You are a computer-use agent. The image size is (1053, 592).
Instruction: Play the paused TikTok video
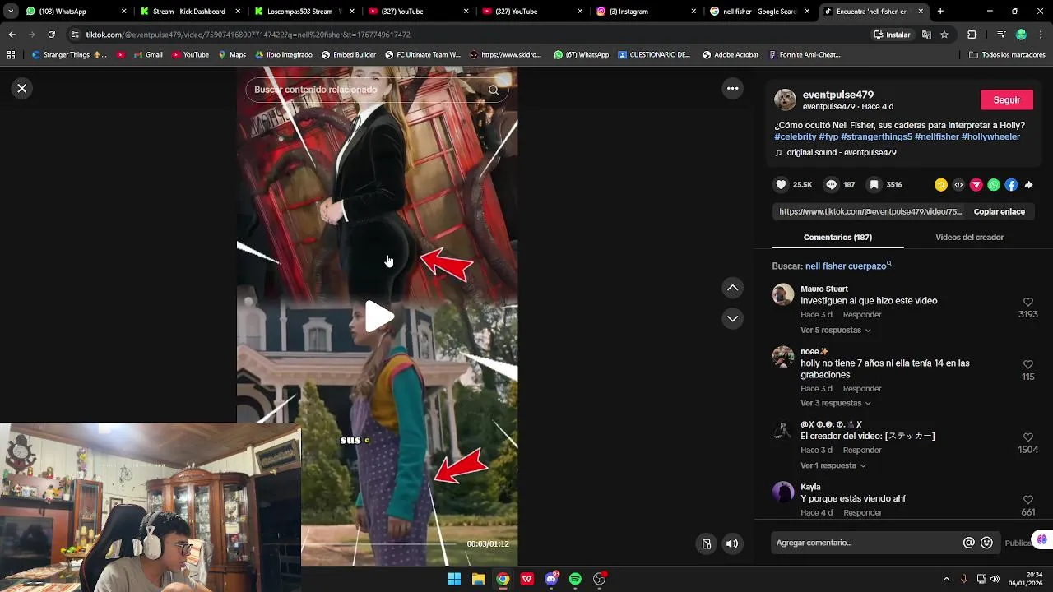[378, 317]
